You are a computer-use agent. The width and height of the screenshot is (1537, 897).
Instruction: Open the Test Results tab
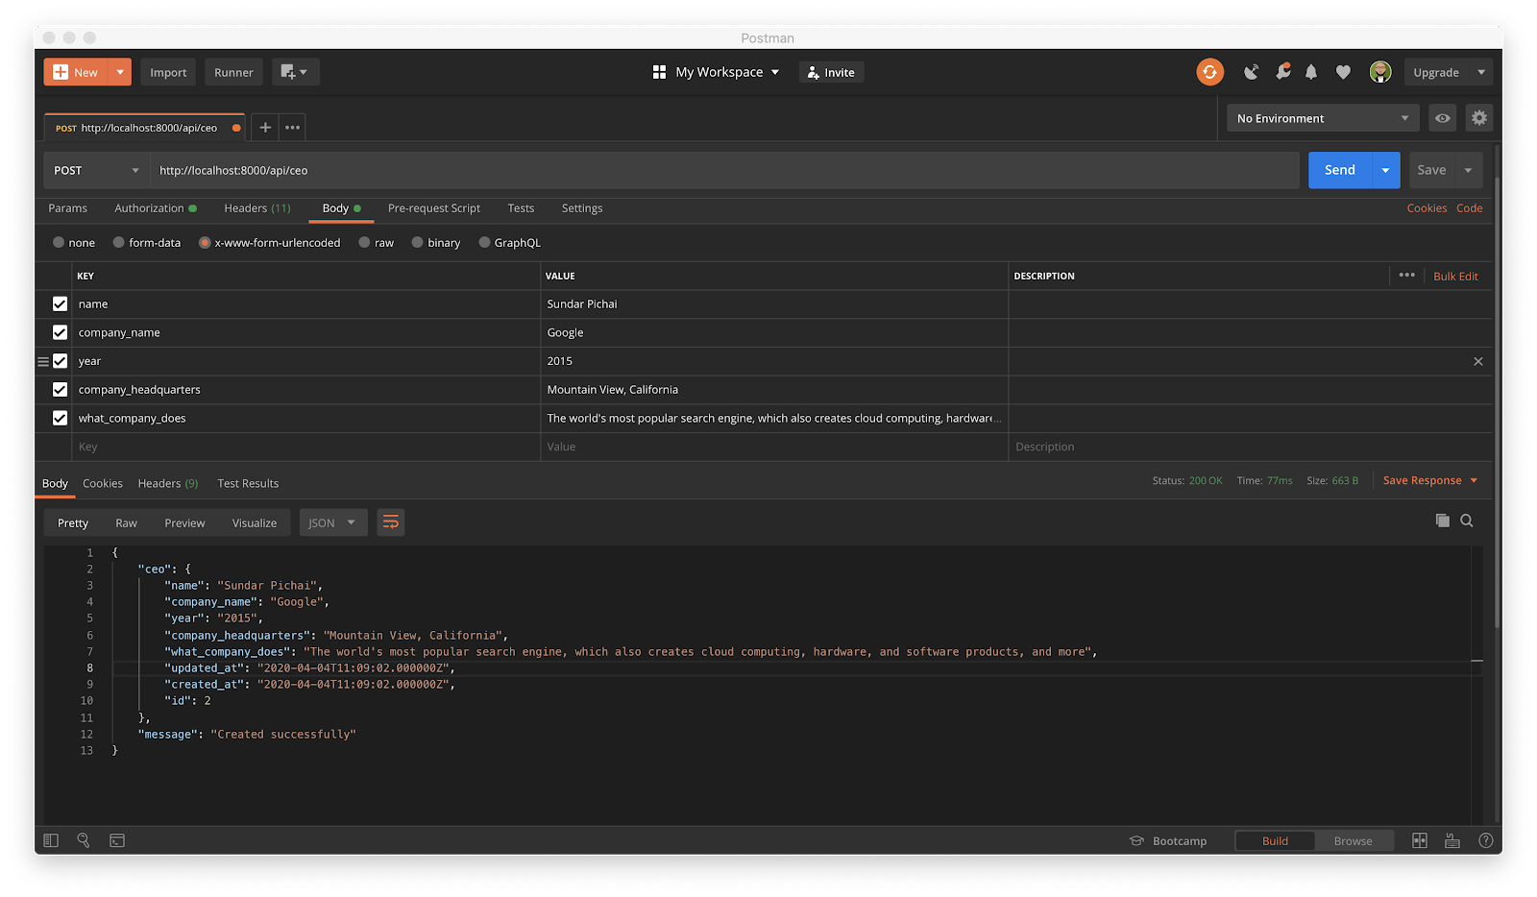pyautogui.click(x=248, y=483)
